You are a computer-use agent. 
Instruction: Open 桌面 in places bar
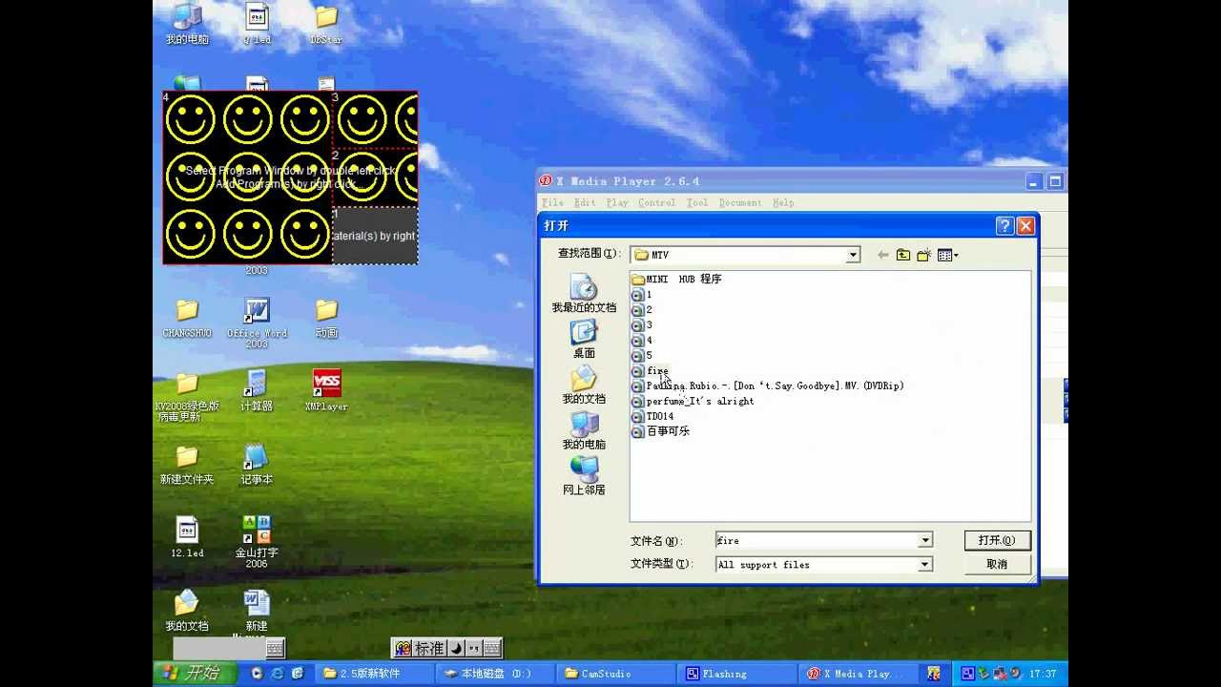(x=584, y=340)
